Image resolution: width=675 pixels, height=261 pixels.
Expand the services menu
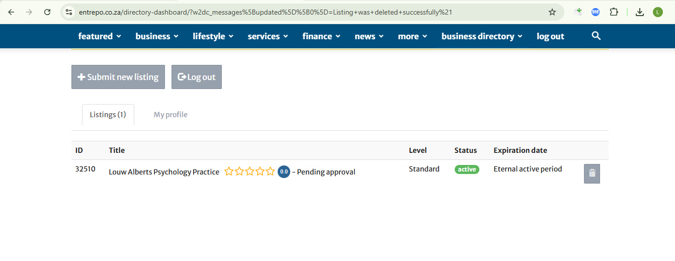tap(268, 36)
